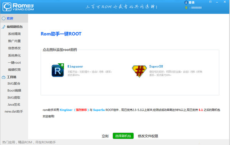Click the Kinguser R icon

(x=58, y=70)
